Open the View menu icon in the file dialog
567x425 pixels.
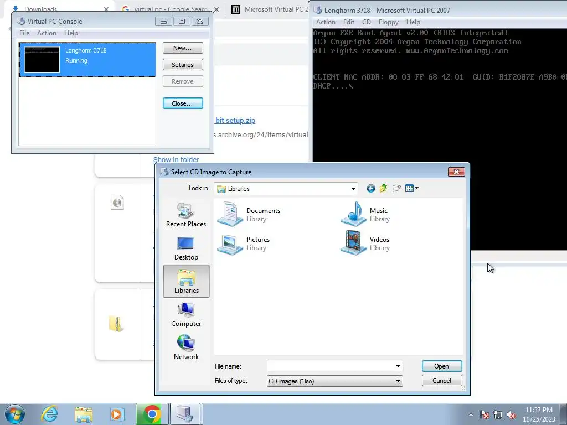[412, 188]
